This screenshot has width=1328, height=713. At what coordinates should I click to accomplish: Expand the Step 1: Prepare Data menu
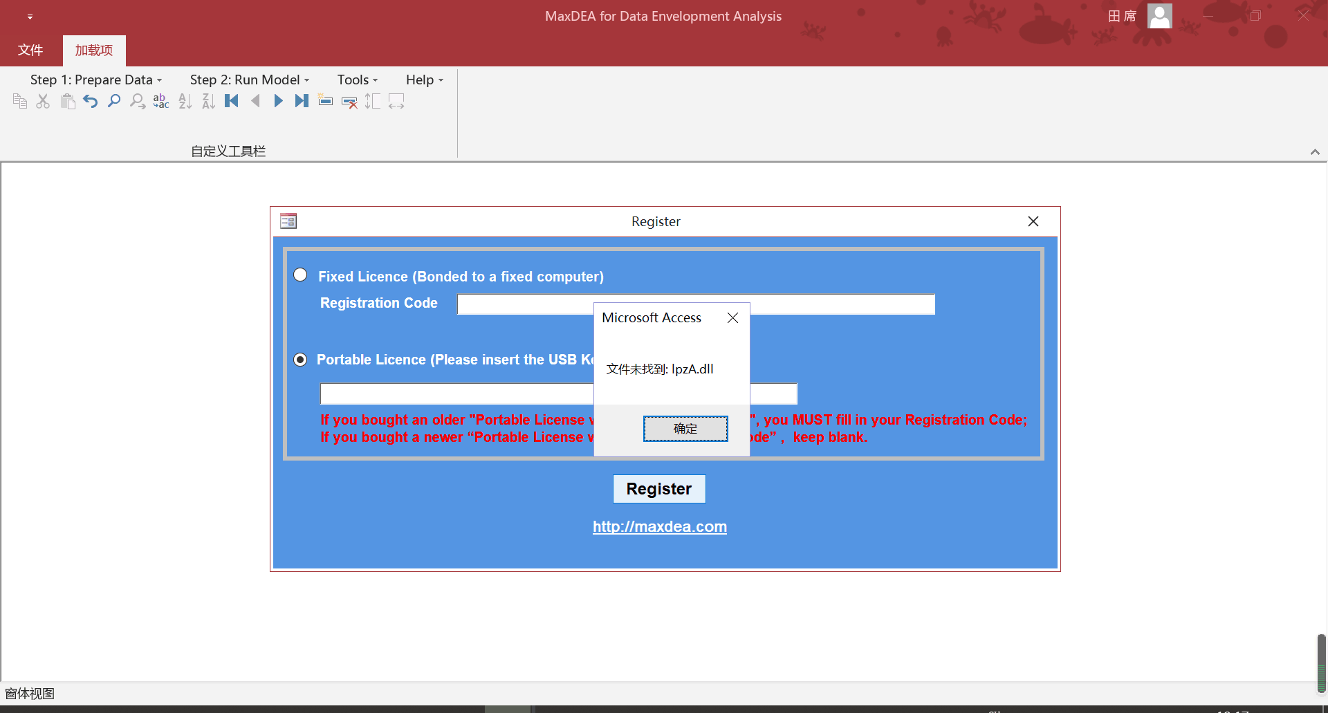(x=96, y=80)
